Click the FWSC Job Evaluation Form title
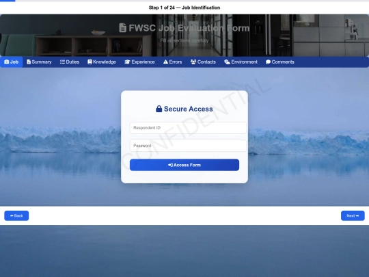Screen dimensions: 369x277 click(x=189, y=28)
